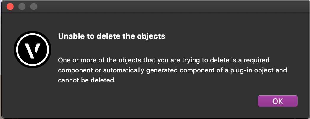Click the OK button
310x119 pixels.
[x=277, y=101]
